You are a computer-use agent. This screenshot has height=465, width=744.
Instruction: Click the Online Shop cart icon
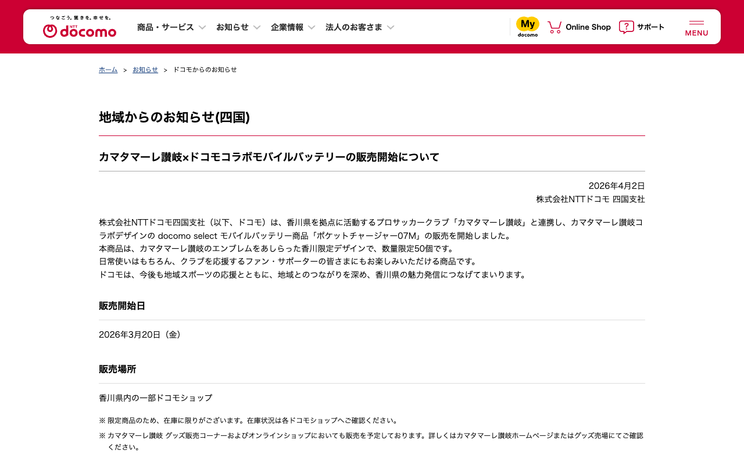coord(555,27)
